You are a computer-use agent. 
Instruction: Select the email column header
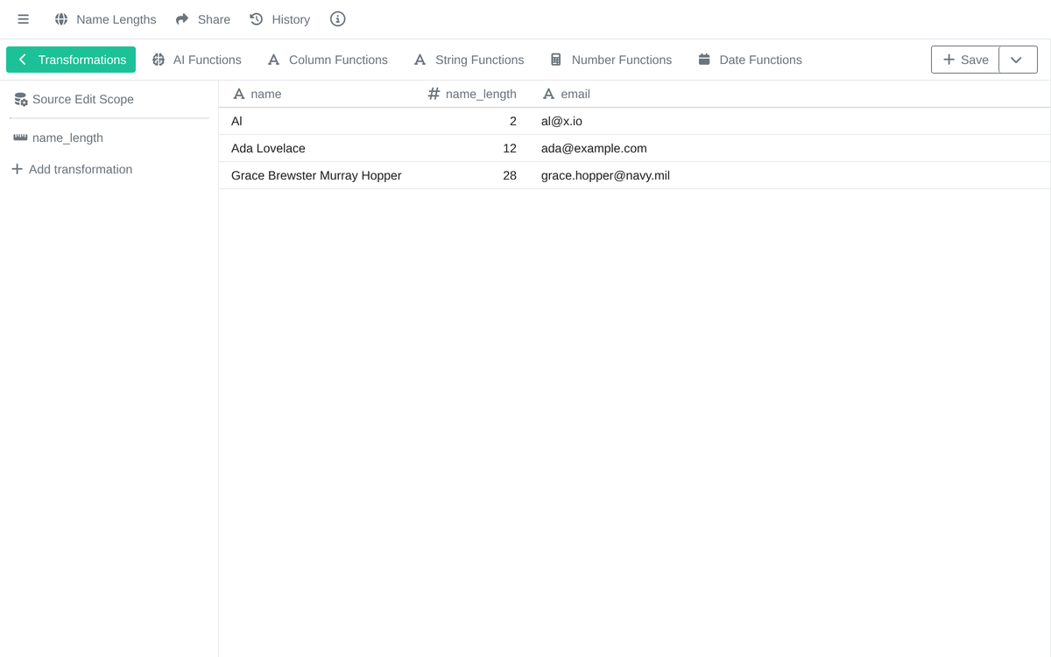point(566,94)
